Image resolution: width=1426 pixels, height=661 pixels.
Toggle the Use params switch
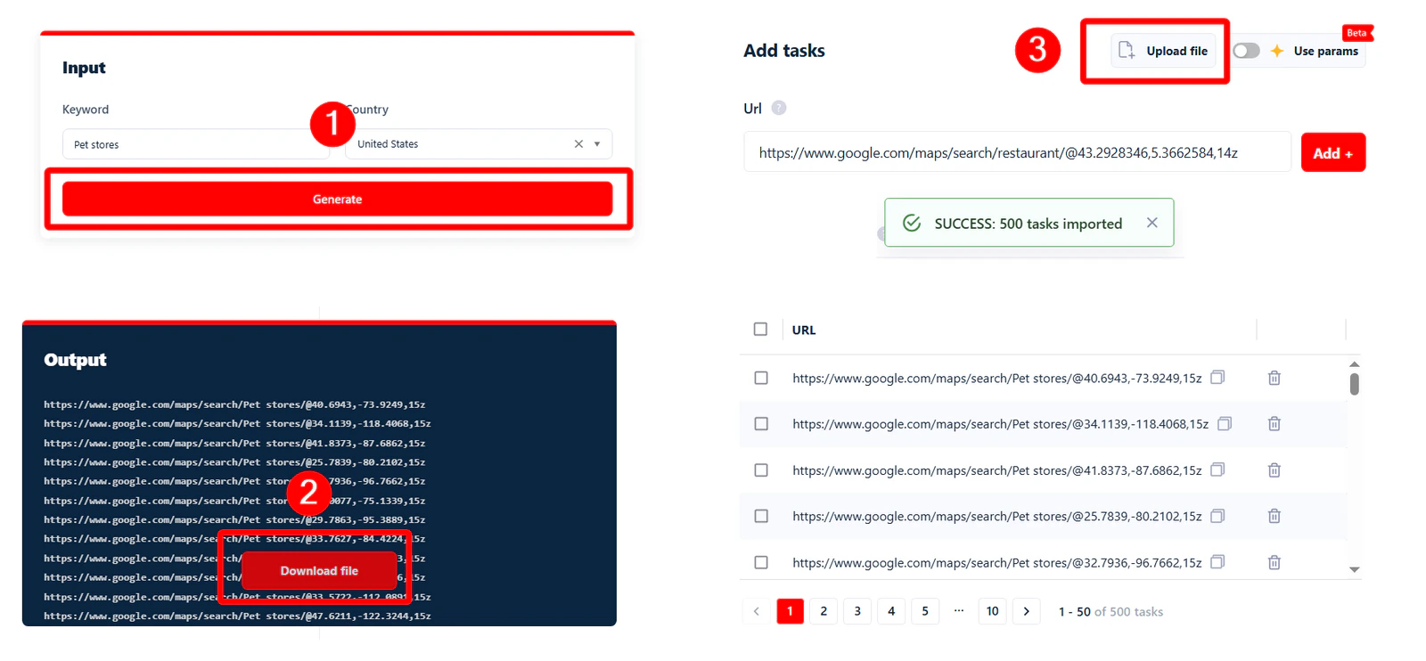coord(1246,51)
